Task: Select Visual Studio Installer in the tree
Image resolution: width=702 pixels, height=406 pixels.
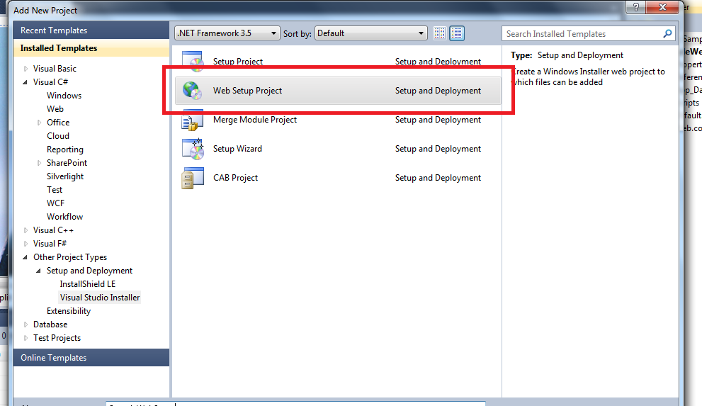Action: 100,297
